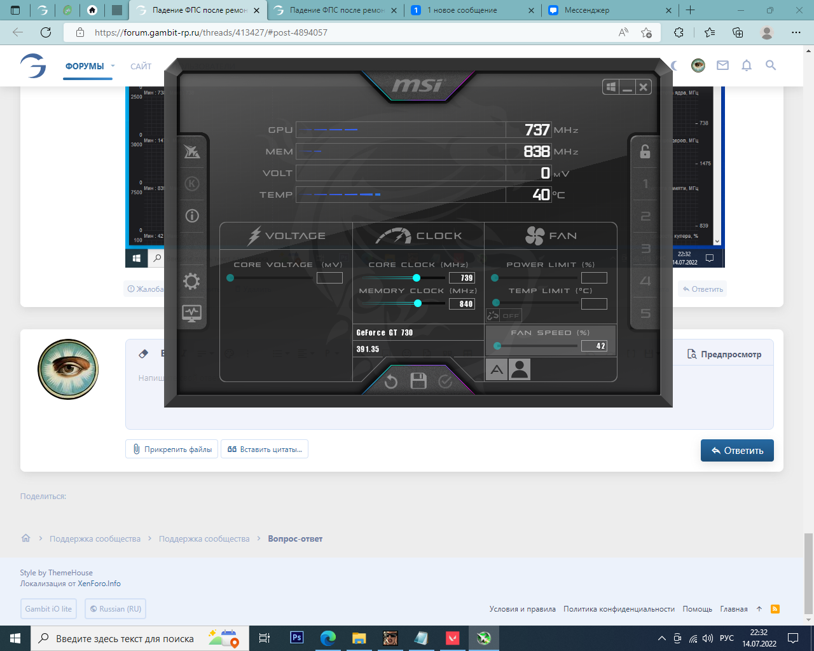Select the GeForce GT 730 GPU label
The height and width of the screenshot is (651, 814).
tap(385, 332)
